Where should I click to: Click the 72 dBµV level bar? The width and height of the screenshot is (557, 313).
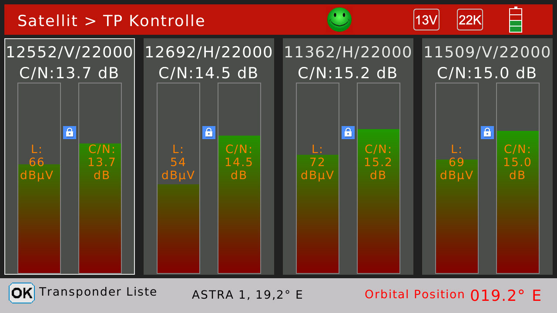[318, 213]
